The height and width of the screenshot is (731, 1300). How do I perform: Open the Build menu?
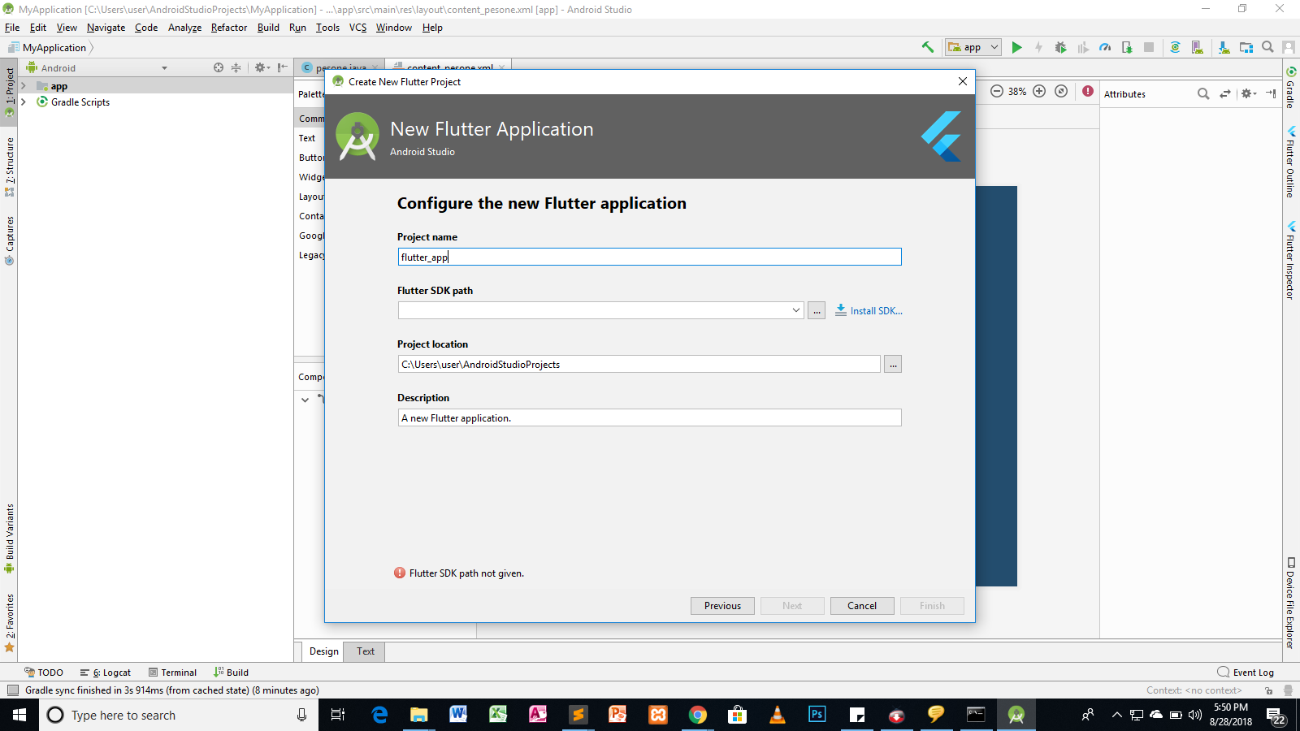point(267,27)
